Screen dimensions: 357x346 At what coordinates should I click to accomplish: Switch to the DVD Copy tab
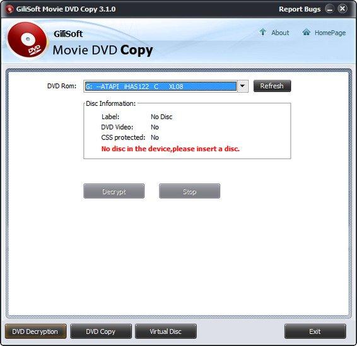tap(101, 332)
